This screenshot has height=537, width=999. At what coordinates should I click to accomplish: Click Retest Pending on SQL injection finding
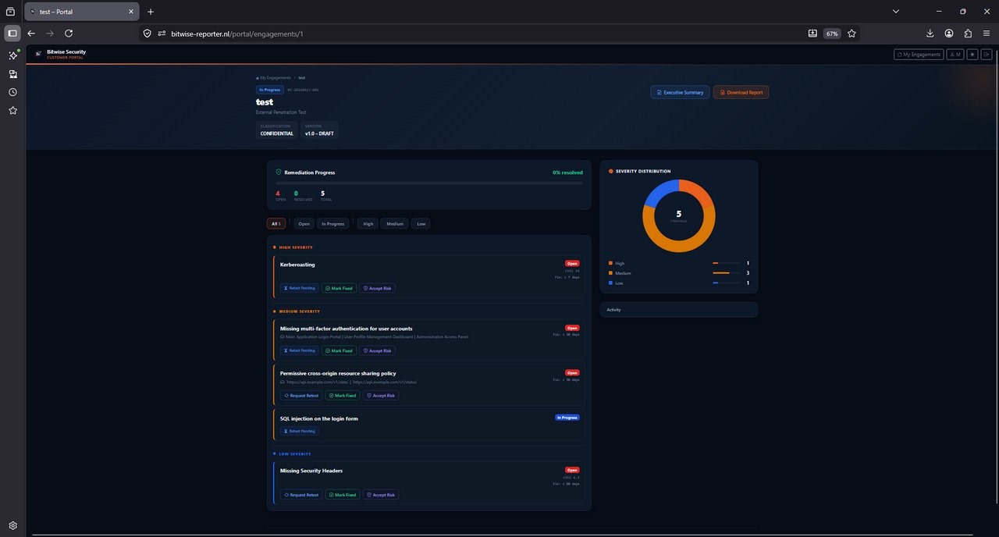[x=300, y=431]
